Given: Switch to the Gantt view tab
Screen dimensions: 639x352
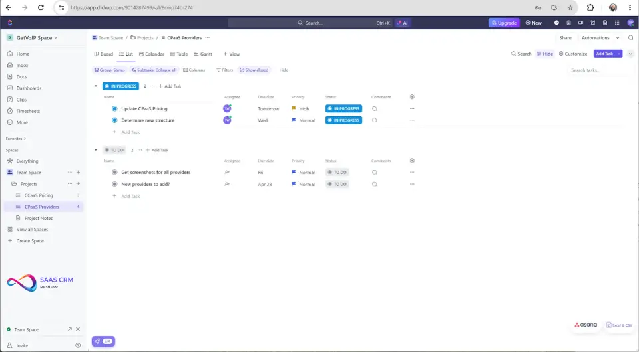Looking at the screenshot, I should tap(202, 54).
